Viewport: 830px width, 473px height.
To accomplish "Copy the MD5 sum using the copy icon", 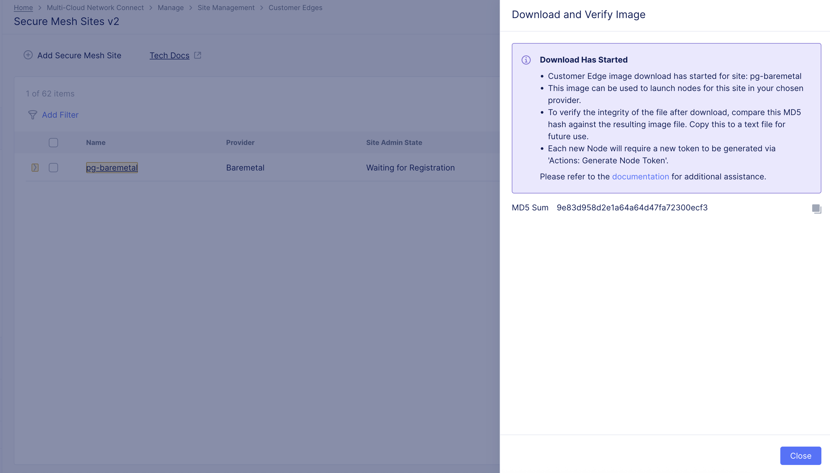I will click(x=816, y=208).
